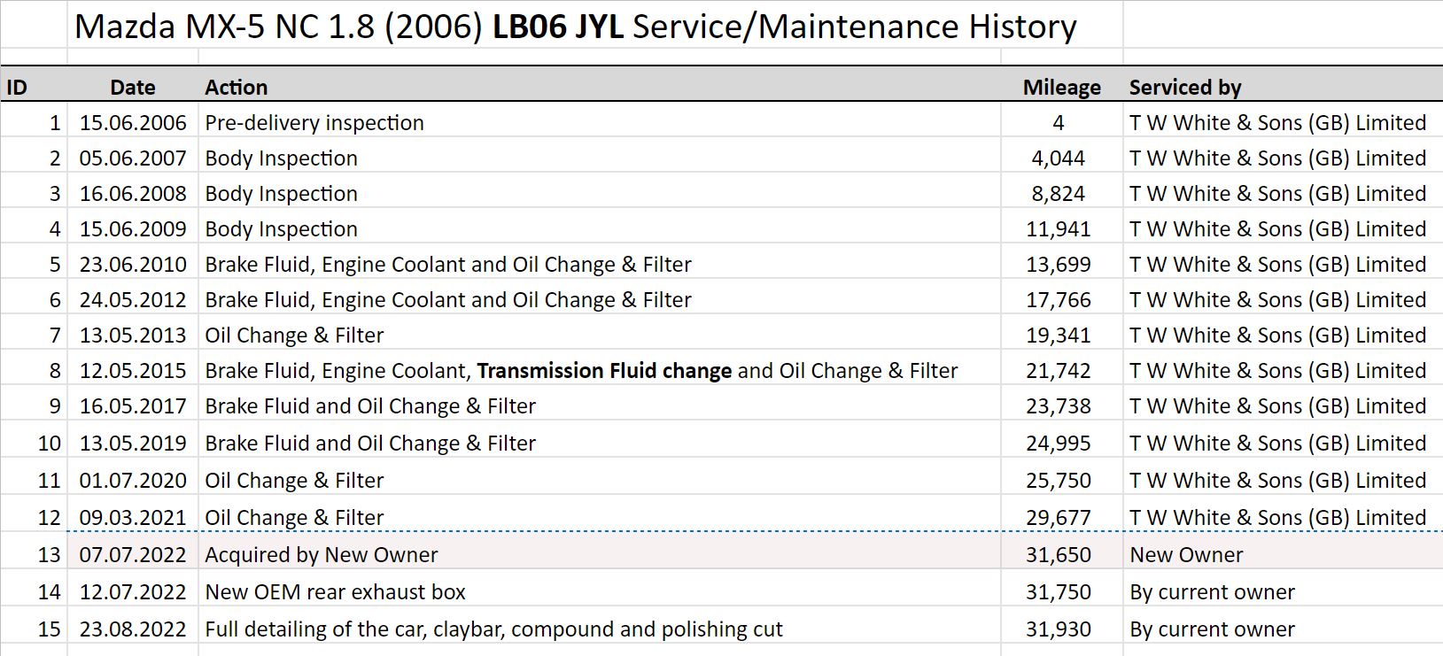
Task: Select date cell 09.03.2021
Action: click(x=133, y=517)
